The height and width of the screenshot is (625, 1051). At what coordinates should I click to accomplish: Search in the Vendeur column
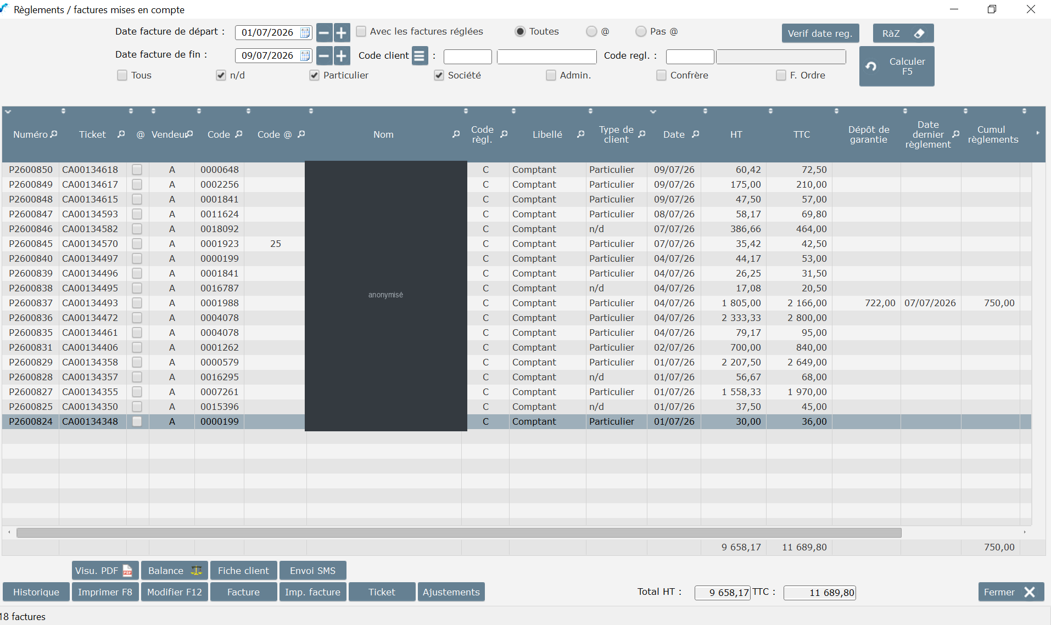pos(190,134)
